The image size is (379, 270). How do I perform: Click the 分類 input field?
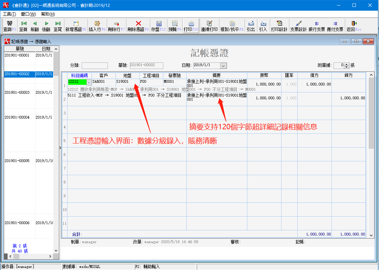(95, 66)
